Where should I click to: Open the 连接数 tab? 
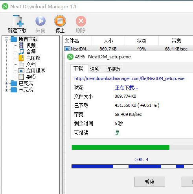113,69
